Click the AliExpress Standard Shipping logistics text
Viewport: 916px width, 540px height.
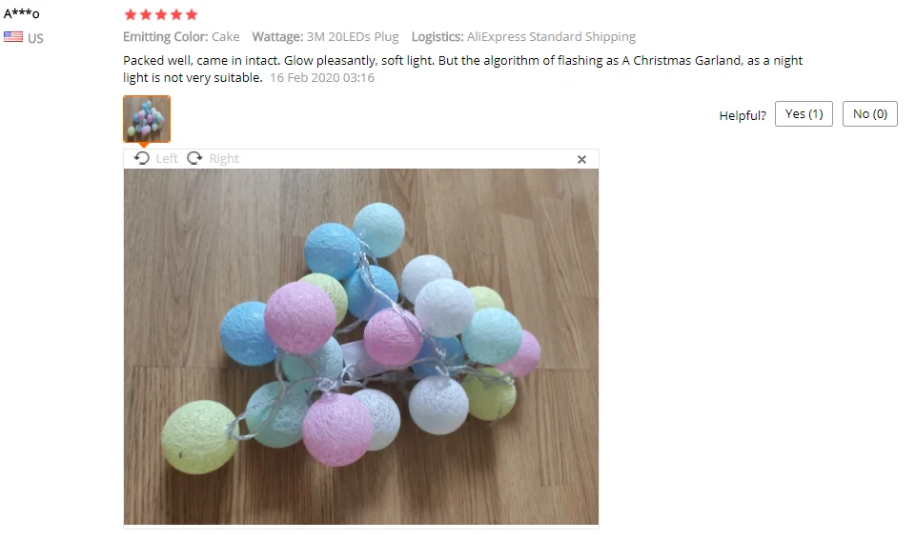click(551, 37)
